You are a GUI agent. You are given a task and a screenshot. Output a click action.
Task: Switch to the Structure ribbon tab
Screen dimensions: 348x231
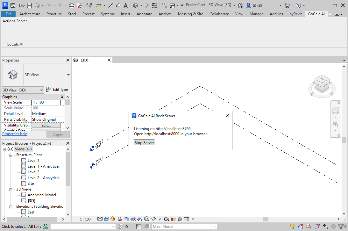pyautogui.click(x=54, y=14)
